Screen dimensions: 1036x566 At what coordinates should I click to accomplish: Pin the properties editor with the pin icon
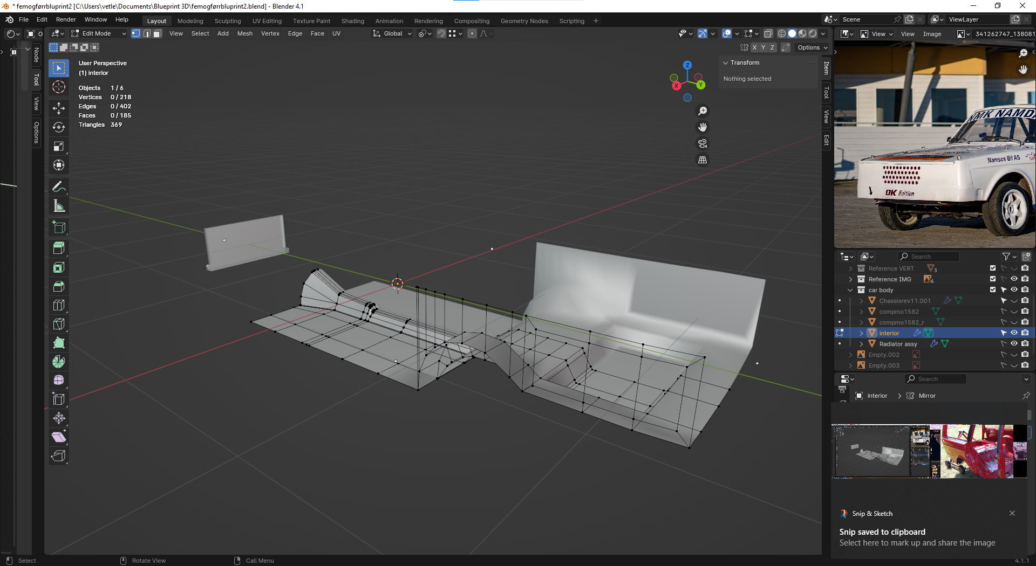pyautogui.click(x=1026, y=396)
